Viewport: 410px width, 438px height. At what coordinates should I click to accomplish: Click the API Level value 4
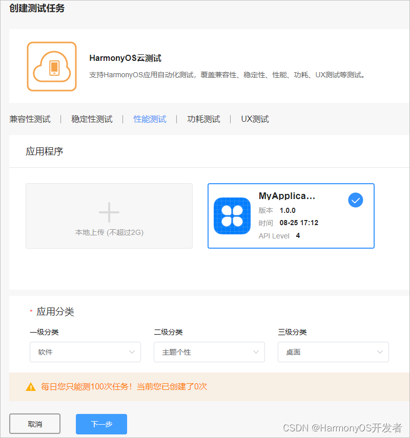click(298, 236)
